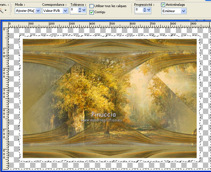Click the toolbar grip handle before Mode
This screenshot has height=172, width=211.
pyautogui.click(x=11, y=9)
